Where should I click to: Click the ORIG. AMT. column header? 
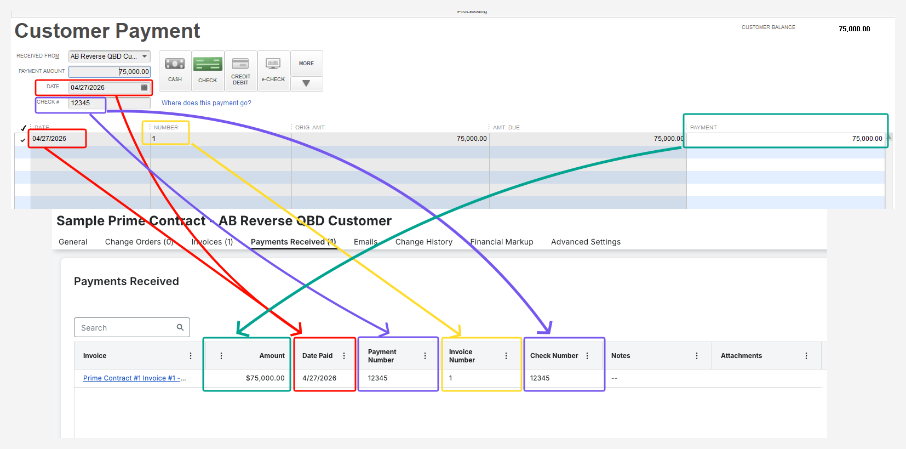pyautogui.click(x=310, y=128)
